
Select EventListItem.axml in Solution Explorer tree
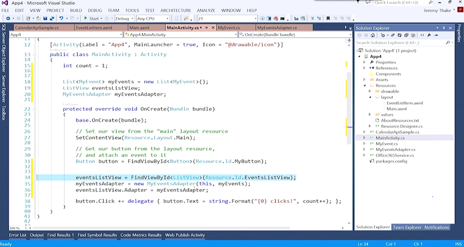(404, 103)
